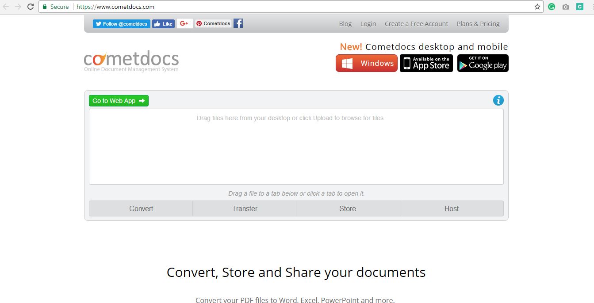This screenshot has width=594, height=303.
Task: Bookmark page with the star icon
Action: 537,7
